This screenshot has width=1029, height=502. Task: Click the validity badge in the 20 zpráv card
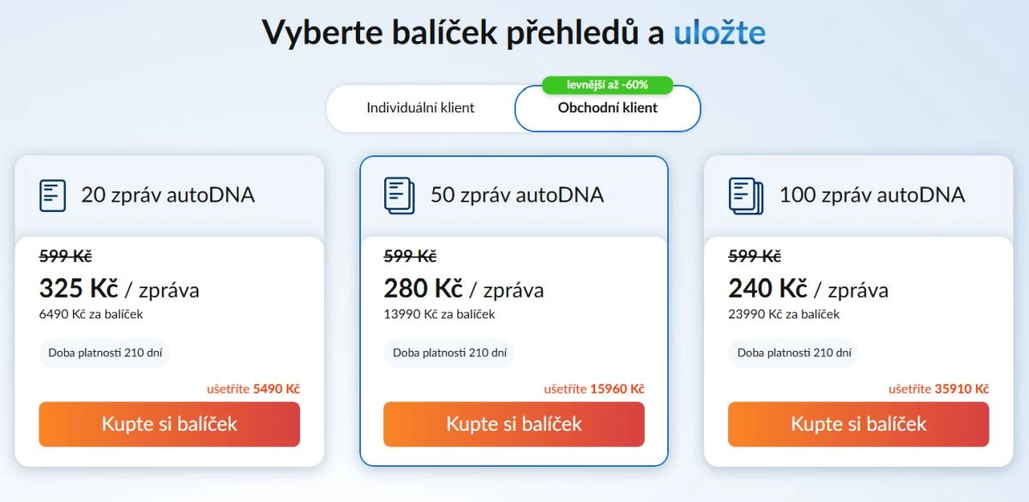click(104, 353)
